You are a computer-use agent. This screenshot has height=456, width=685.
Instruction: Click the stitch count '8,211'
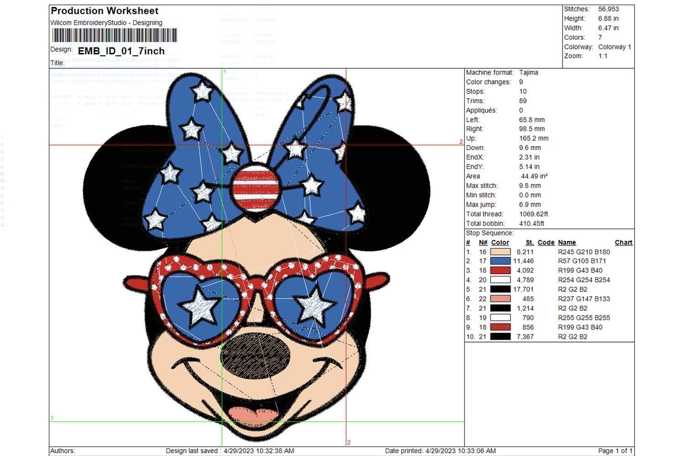(525, 252)
